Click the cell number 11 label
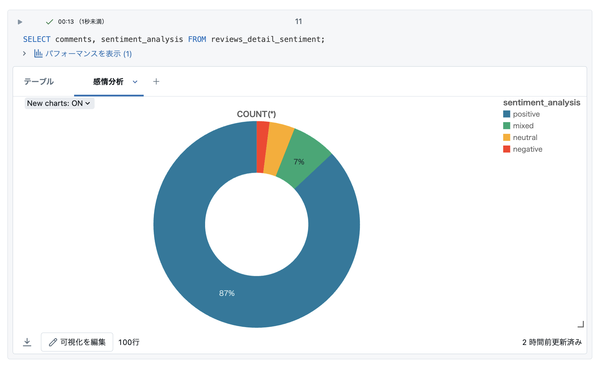 (x=299, y=21)
